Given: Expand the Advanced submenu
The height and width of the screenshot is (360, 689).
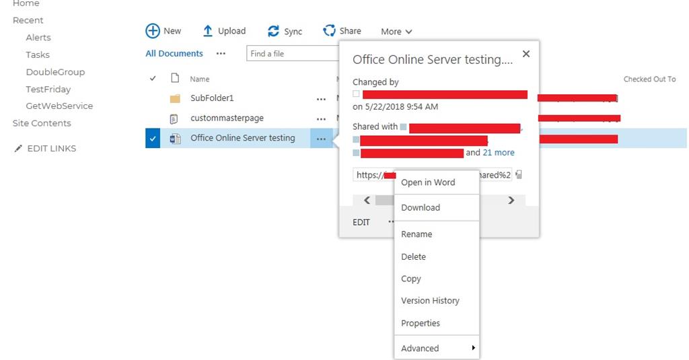Looking at the screenshot, I should pos(437,348).
